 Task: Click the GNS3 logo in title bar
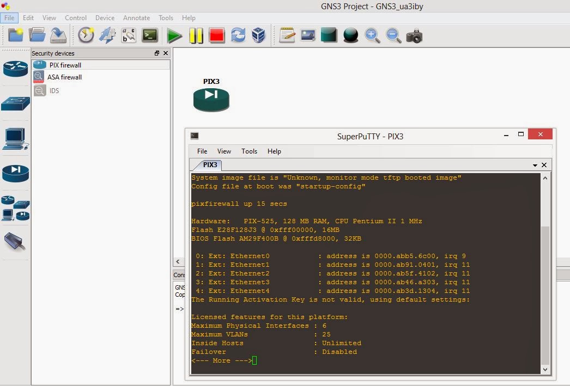pyautogui.click(x=5, y=6)
